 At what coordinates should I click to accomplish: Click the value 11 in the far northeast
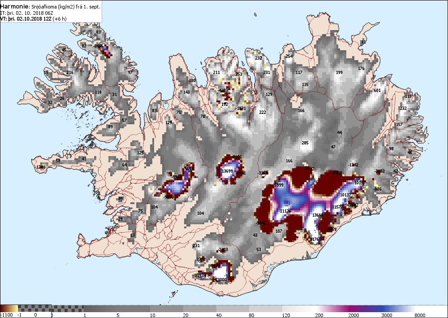pos(363,42)
